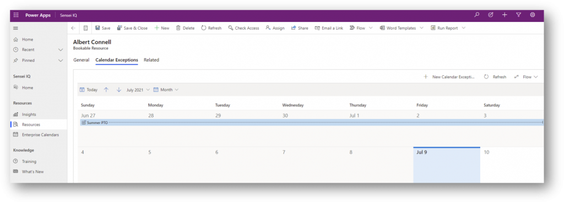Click Check Access
Image resolution: width=564 pixels, height=203 pixels.
tap(243, 28)
